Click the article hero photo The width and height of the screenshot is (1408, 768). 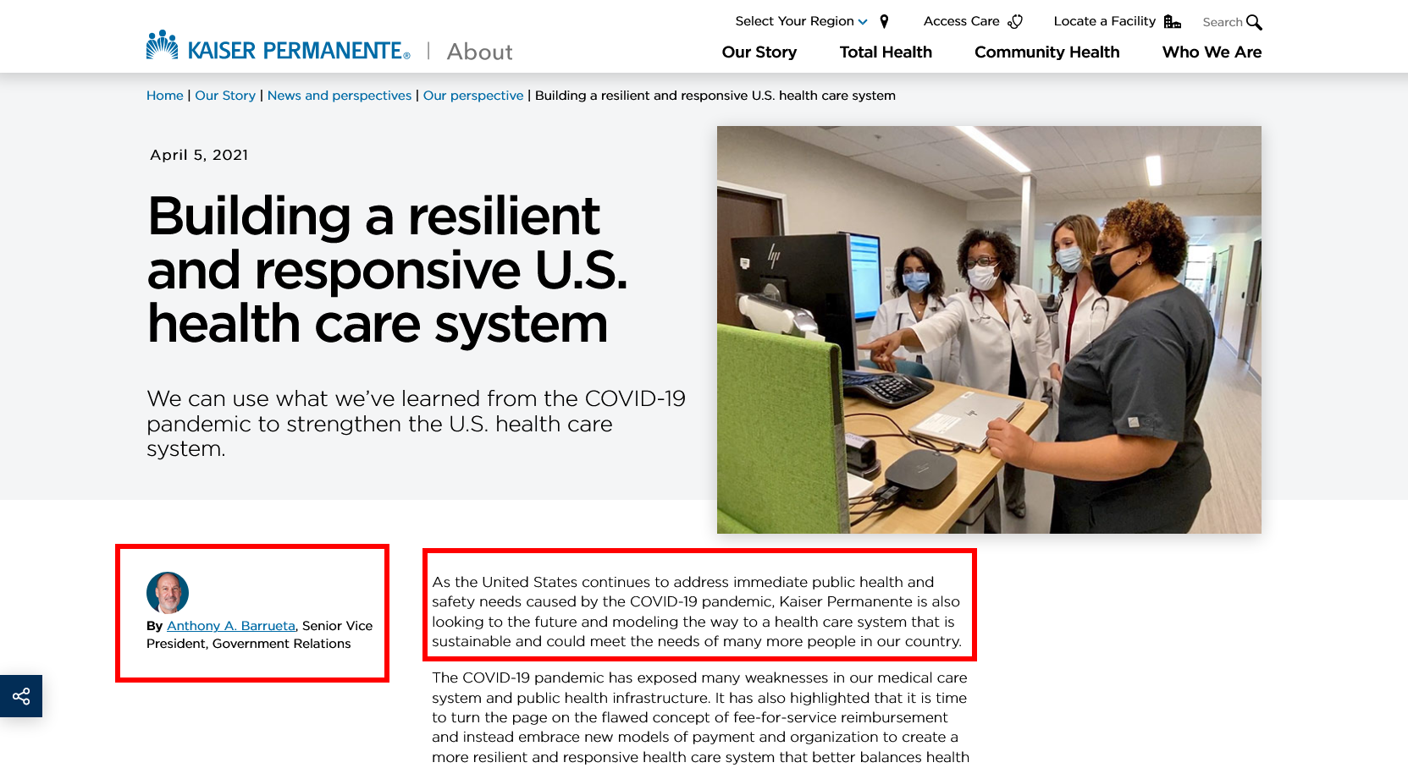(x=989, y=330)
